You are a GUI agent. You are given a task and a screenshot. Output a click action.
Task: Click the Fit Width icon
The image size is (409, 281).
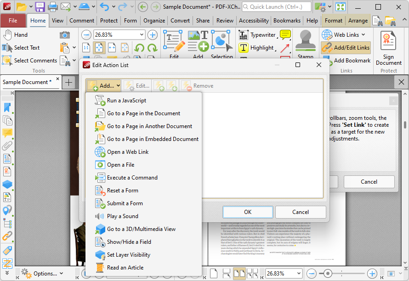click(112, 48)
